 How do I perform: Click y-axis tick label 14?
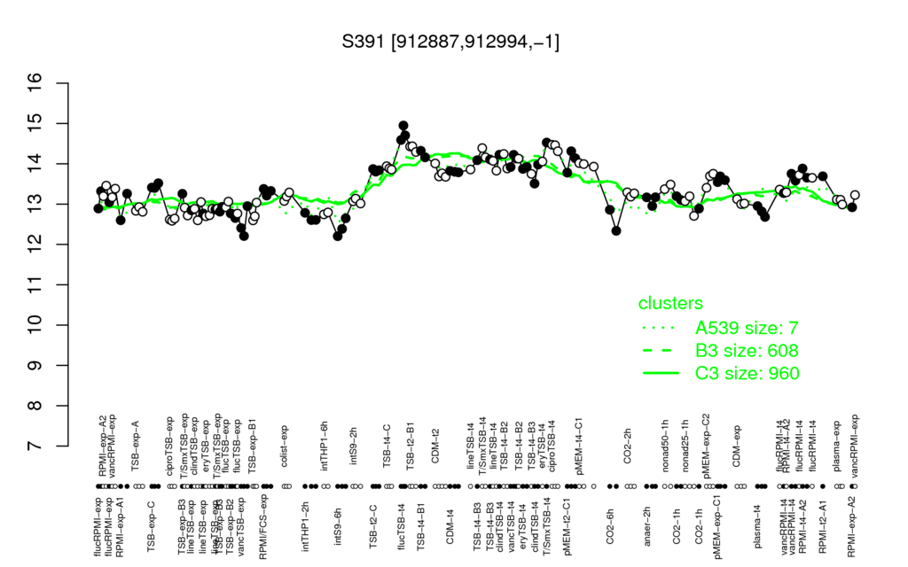tap(35, 164)
